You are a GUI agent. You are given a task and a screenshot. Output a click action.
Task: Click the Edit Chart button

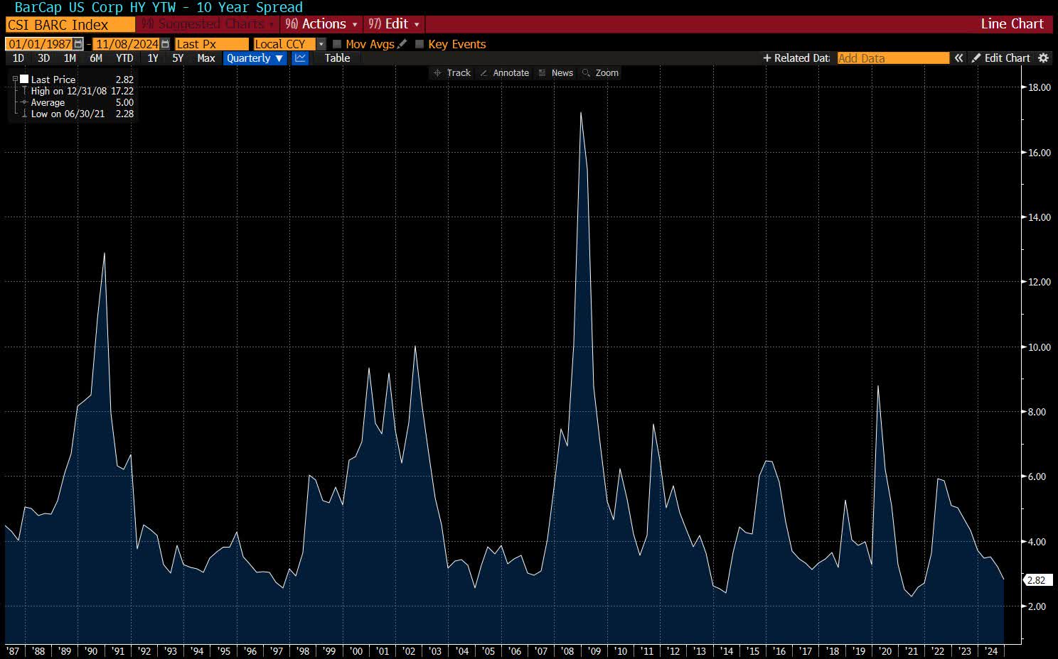tap(1000, 58)
